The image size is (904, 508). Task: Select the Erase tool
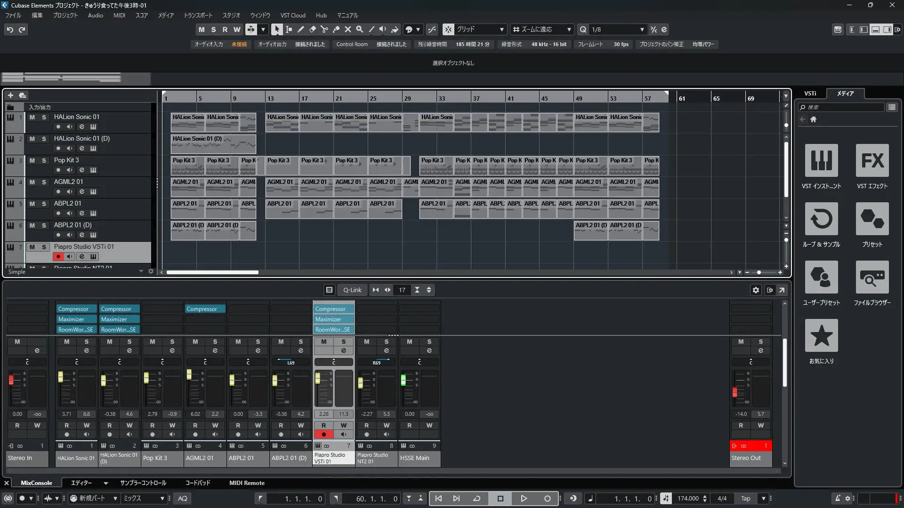pyautogui.click(x=312, y=29)
